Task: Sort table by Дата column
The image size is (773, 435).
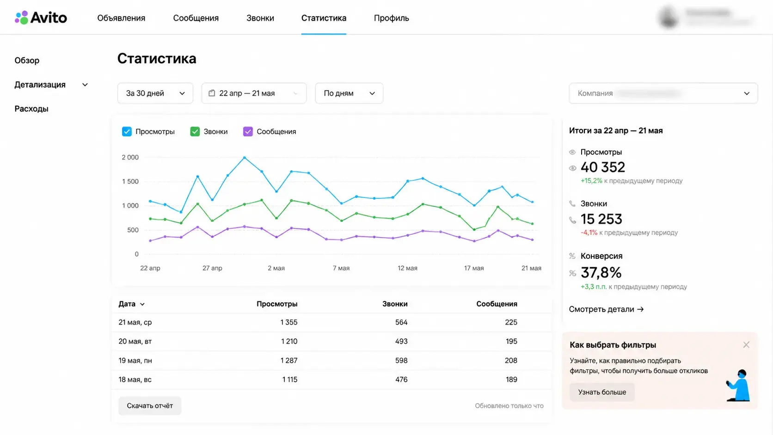Action: (132, 304)
